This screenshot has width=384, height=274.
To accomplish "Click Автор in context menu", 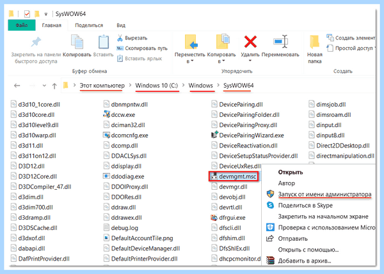I will (x=287, y=183).
